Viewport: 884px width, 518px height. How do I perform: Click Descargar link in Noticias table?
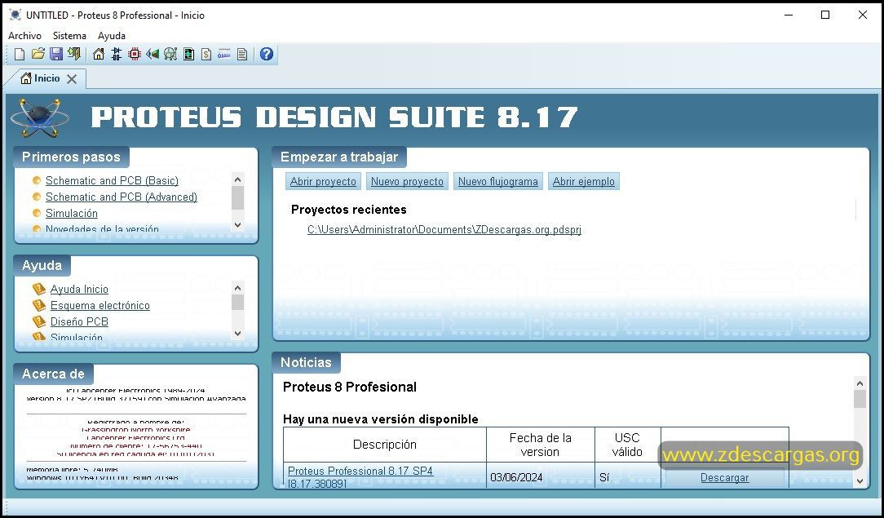coord(724,477)
